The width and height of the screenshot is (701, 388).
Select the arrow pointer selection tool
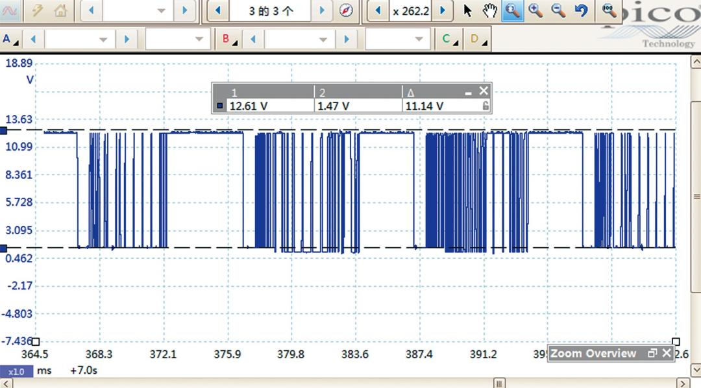[x=467, y=10]
